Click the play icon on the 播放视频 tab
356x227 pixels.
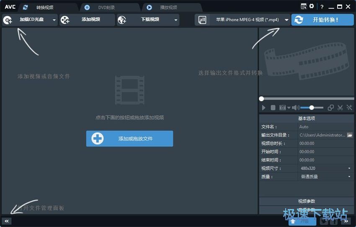point(149,8)
